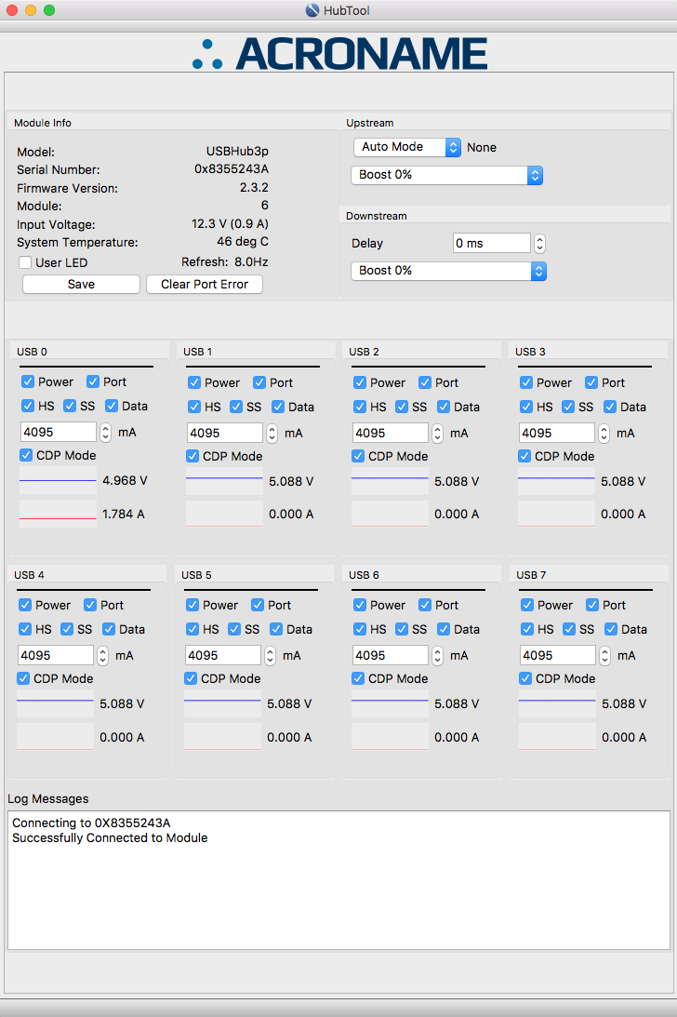Image resolution: width=677 pixels, height=1017 pixels.
Task: Click the Clear Port Error button
Action: click(205, 285)
